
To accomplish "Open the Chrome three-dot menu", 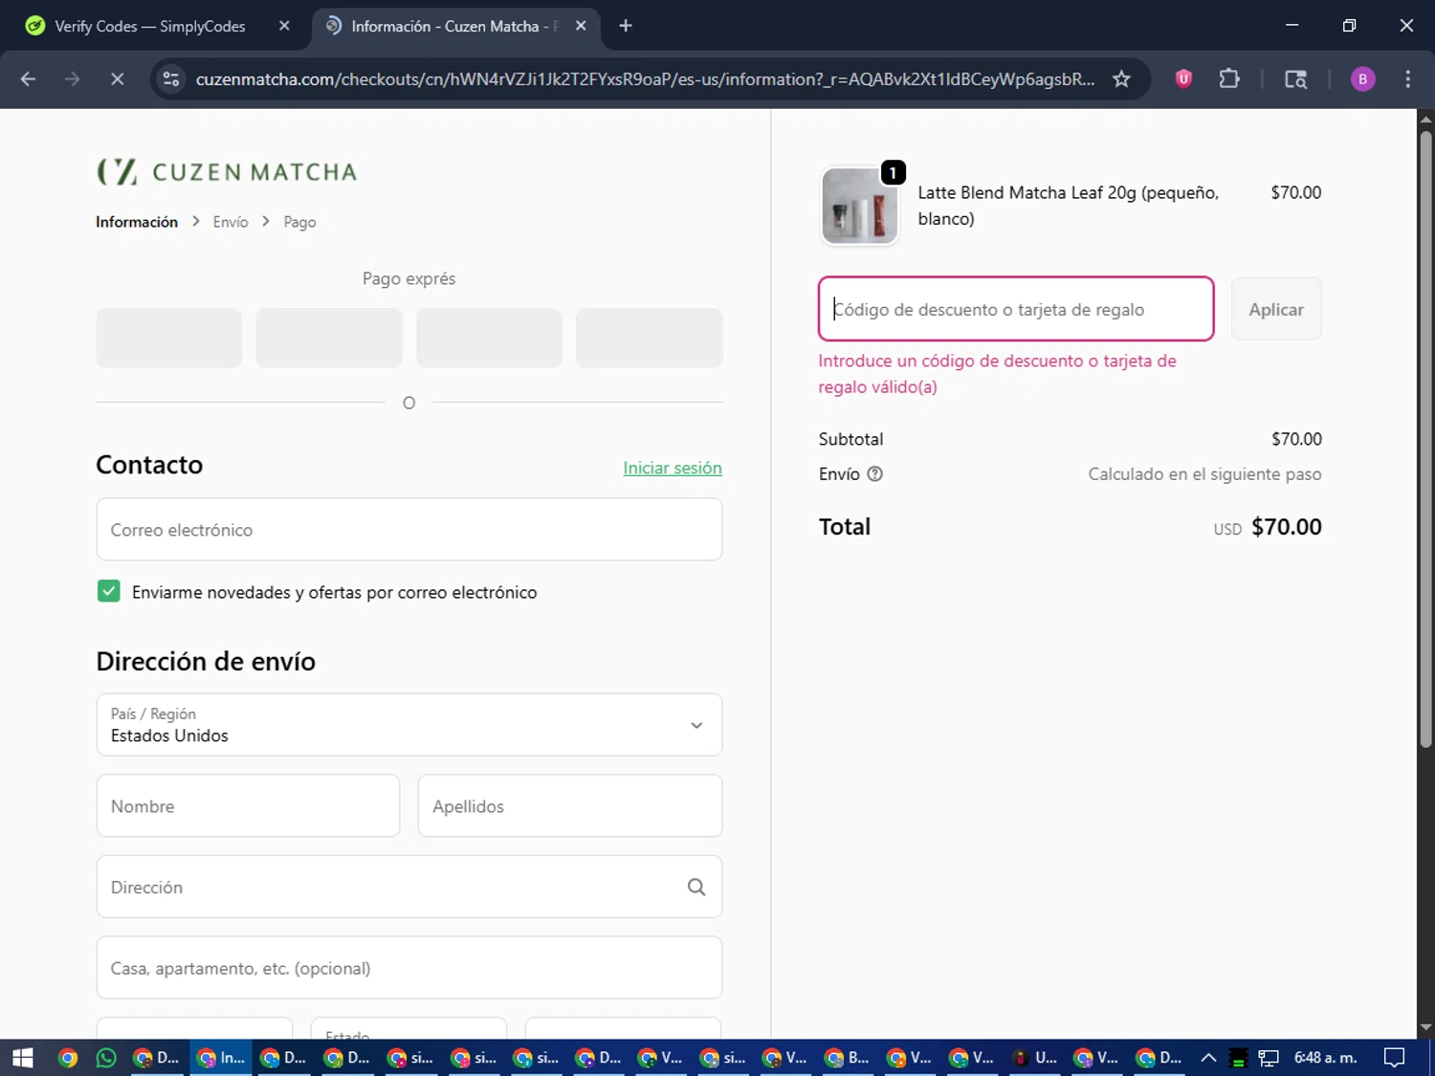I will pos(1407,79).
